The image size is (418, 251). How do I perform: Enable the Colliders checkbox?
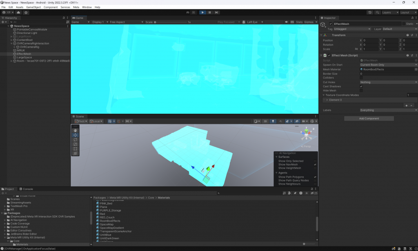click(361, 78)
